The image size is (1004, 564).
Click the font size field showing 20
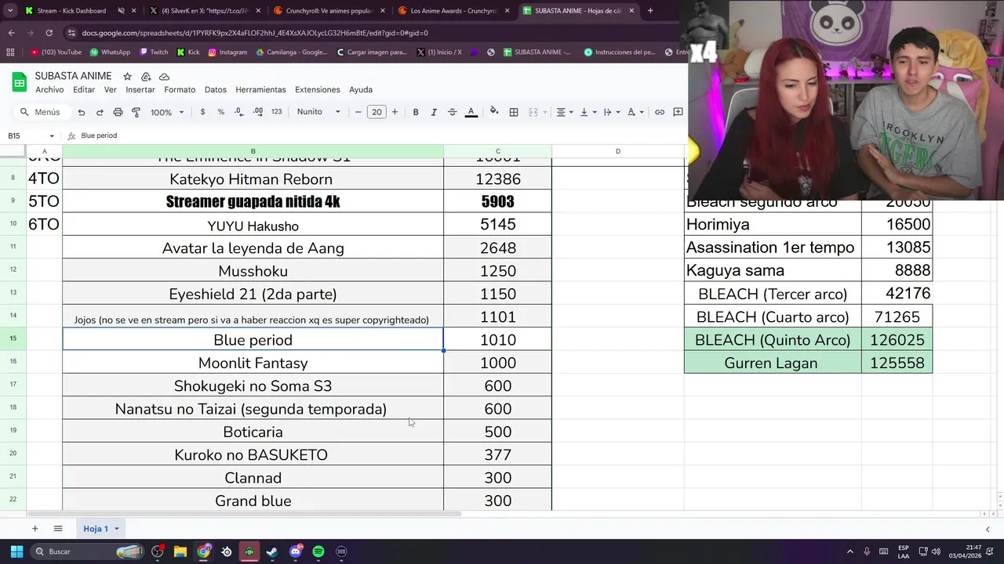(376, 112)
